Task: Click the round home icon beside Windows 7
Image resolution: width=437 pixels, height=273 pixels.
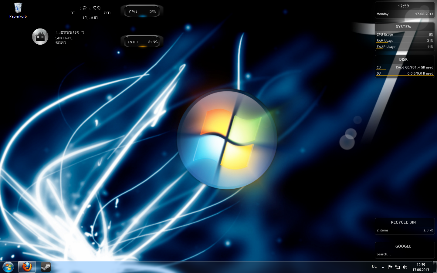Action: click(40, 37)
